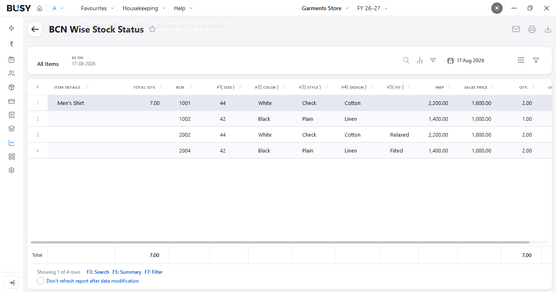Open the settings gear sidebar icon
The width and height of the screenshot is (556, 292).
coord(11,170)
